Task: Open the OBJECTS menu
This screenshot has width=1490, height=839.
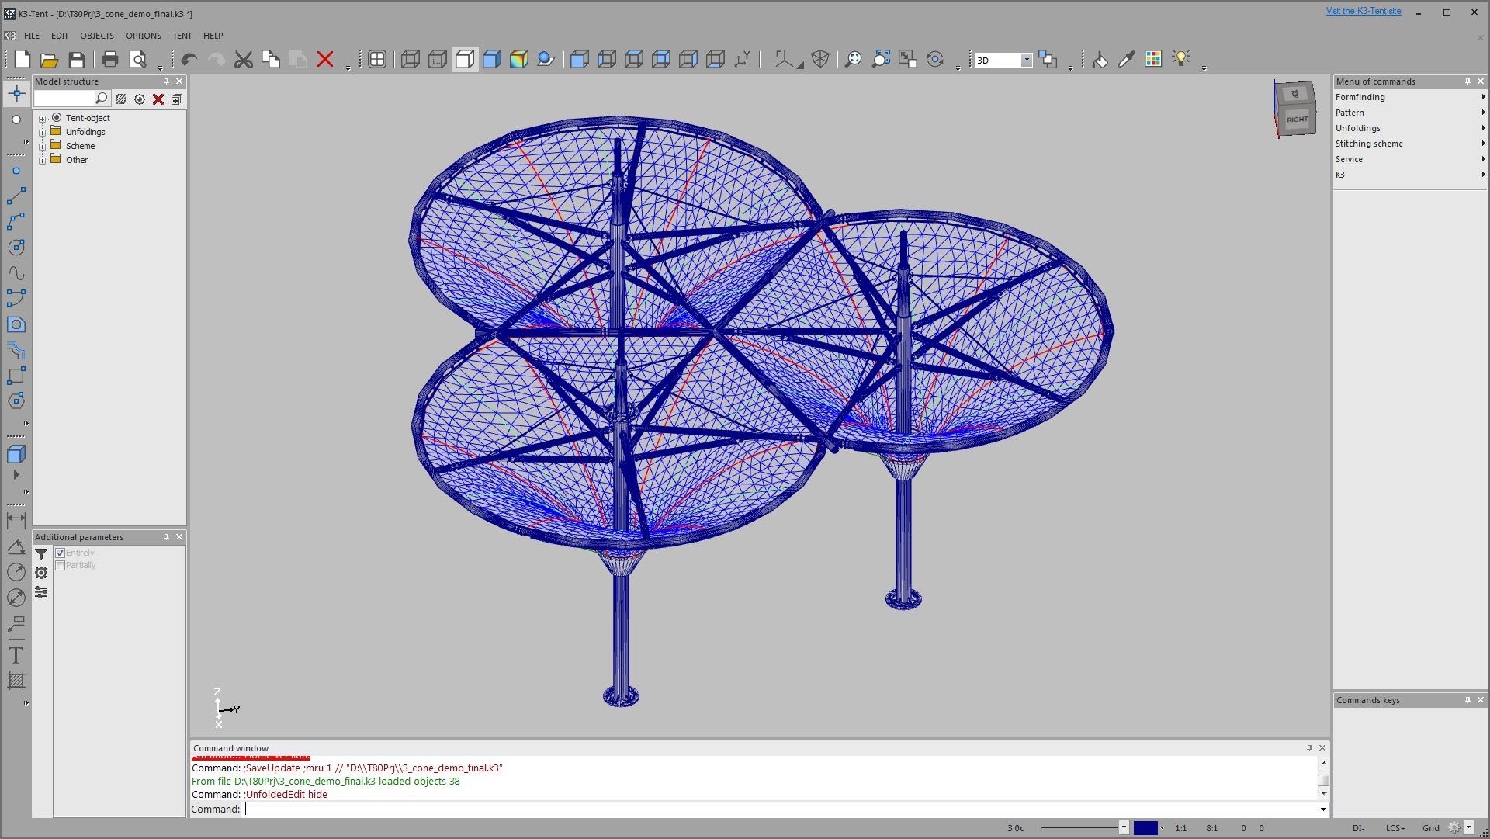Action: point(97,36)
